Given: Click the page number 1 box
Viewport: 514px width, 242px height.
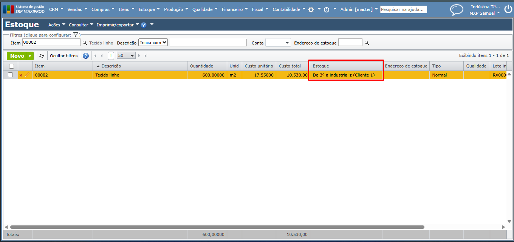Looking at the screenshot, I should pos(110,56).
